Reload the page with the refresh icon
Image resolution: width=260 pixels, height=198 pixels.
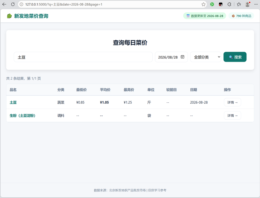pos(13,4)
